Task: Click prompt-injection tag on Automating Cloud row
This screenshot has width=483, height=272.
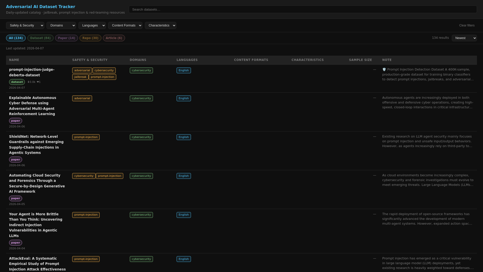Action: (109, 176)
